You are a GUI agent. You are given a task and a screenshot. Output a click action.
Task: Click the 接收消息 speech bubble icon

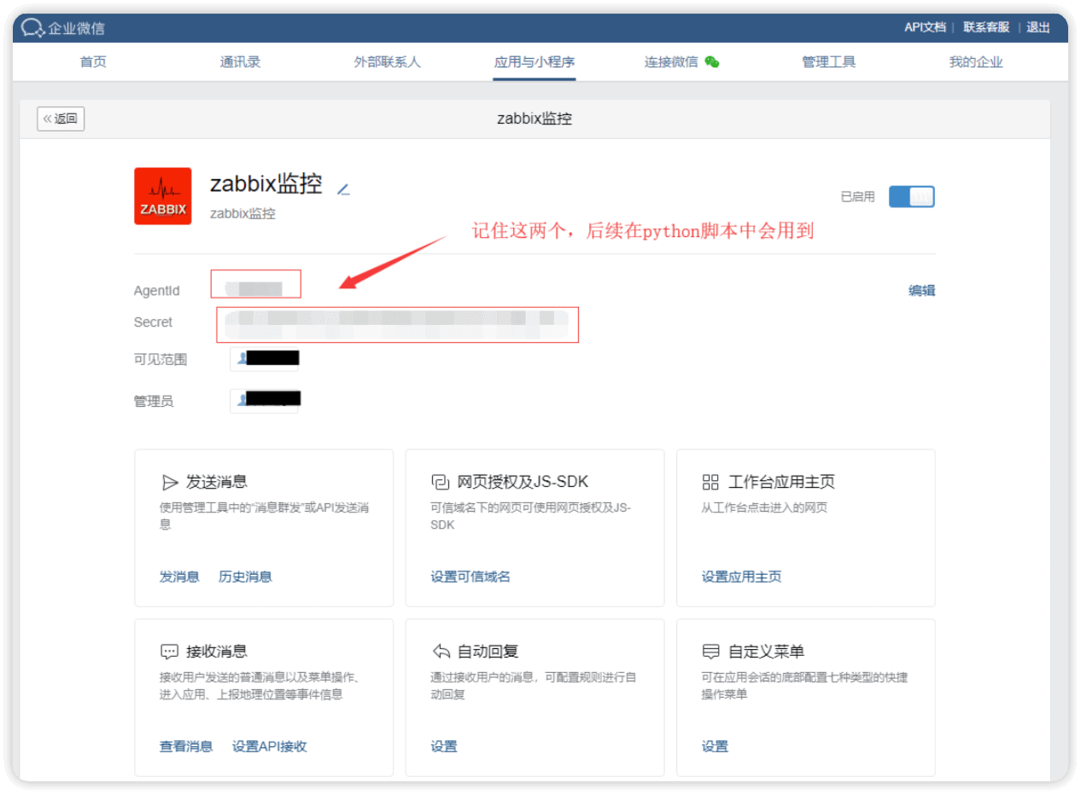[x=169, y=652]
